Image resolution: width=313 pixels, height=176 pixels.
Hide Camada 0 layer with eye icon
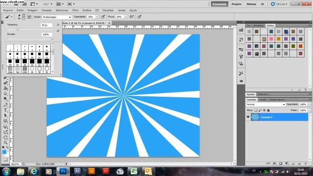248,117
